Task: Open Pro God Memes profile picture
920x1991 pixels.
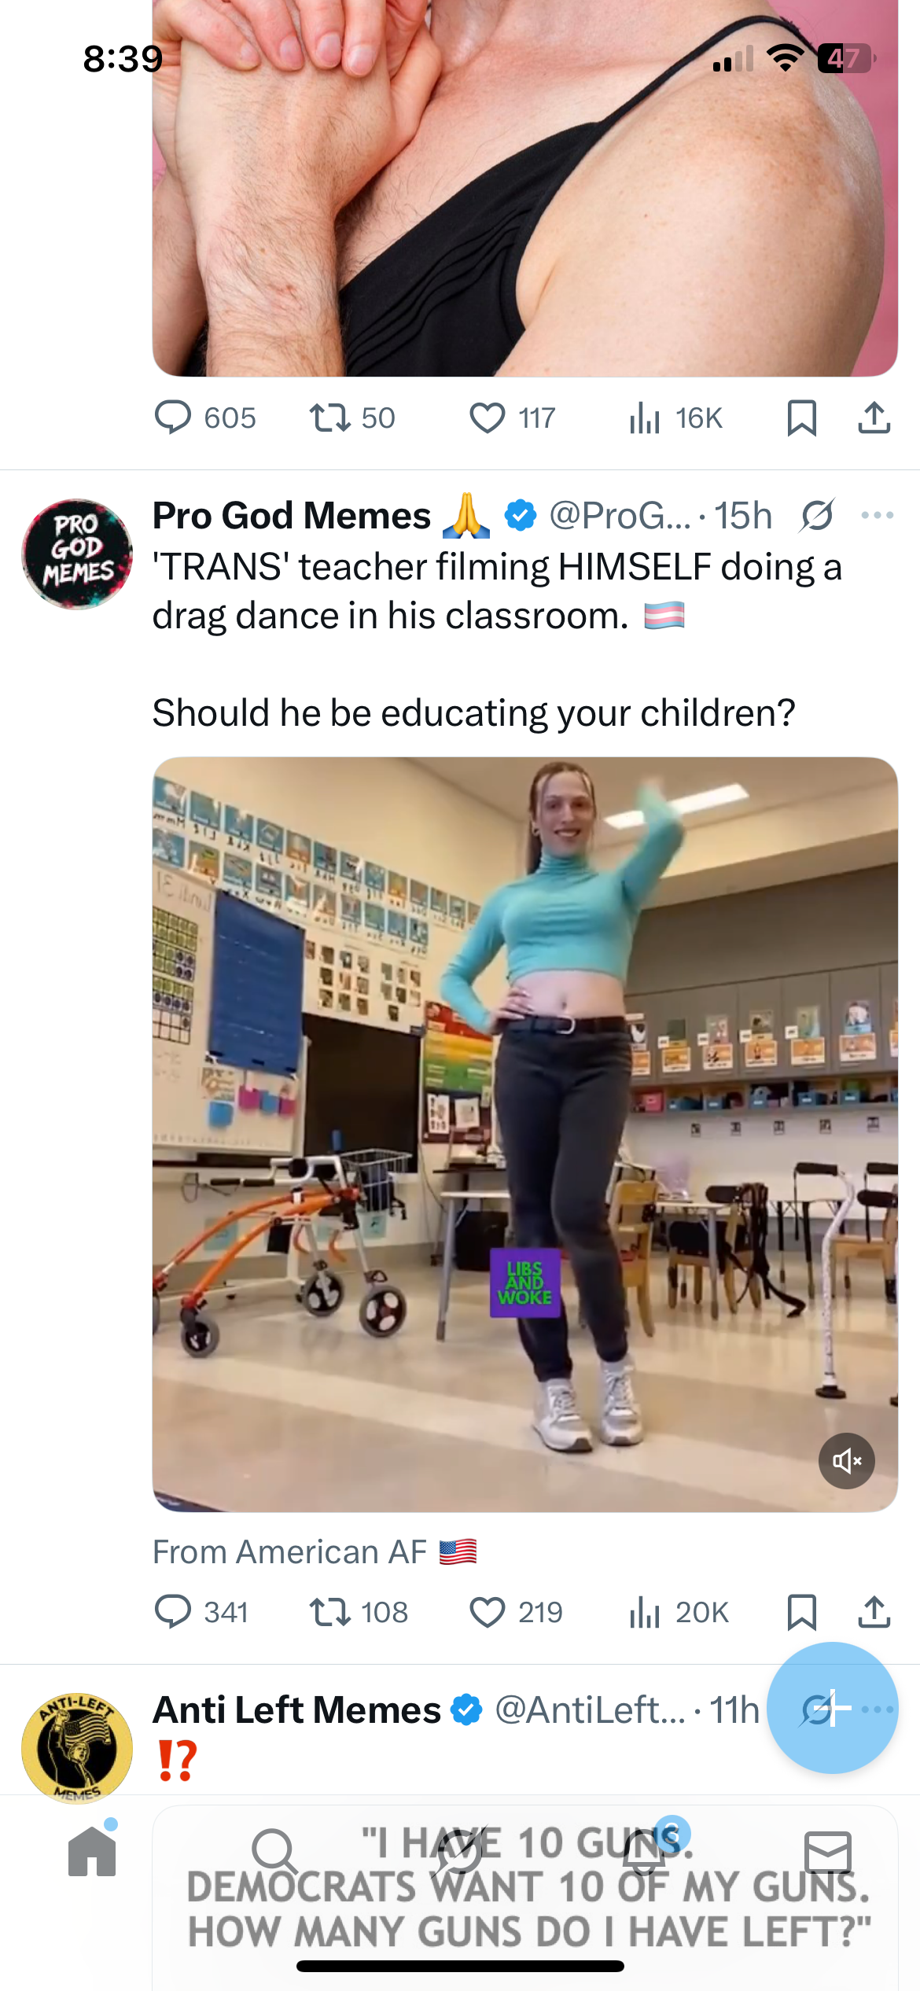Action: tap(77, 554)
